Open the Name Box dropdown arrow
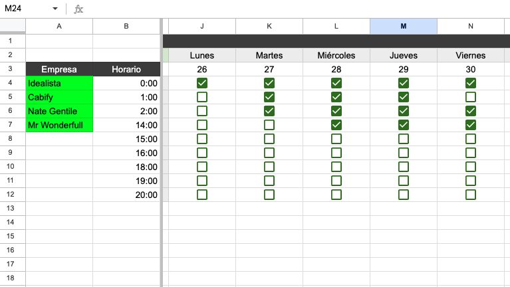Image resolution: width=510 pixels, height=287 pixels. 55,9
